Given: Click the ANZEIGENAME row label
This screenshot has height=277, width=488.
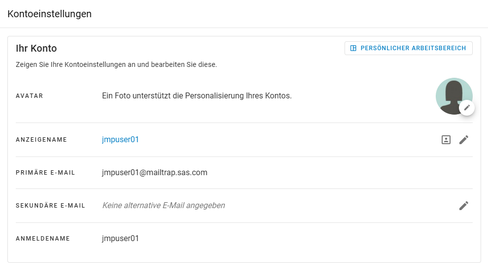Looking at the screenshot, I should coord(41,140).
